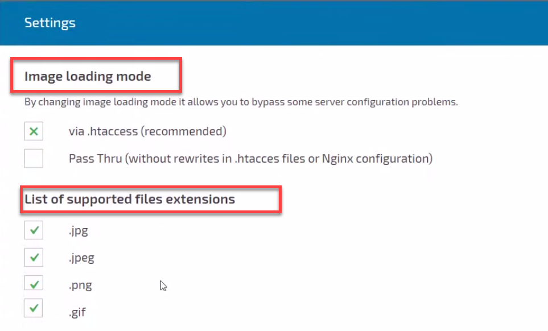Uncheck the .jpeg extension checkbox
Viewport: 548px width, 331px height.
(34, 257)
